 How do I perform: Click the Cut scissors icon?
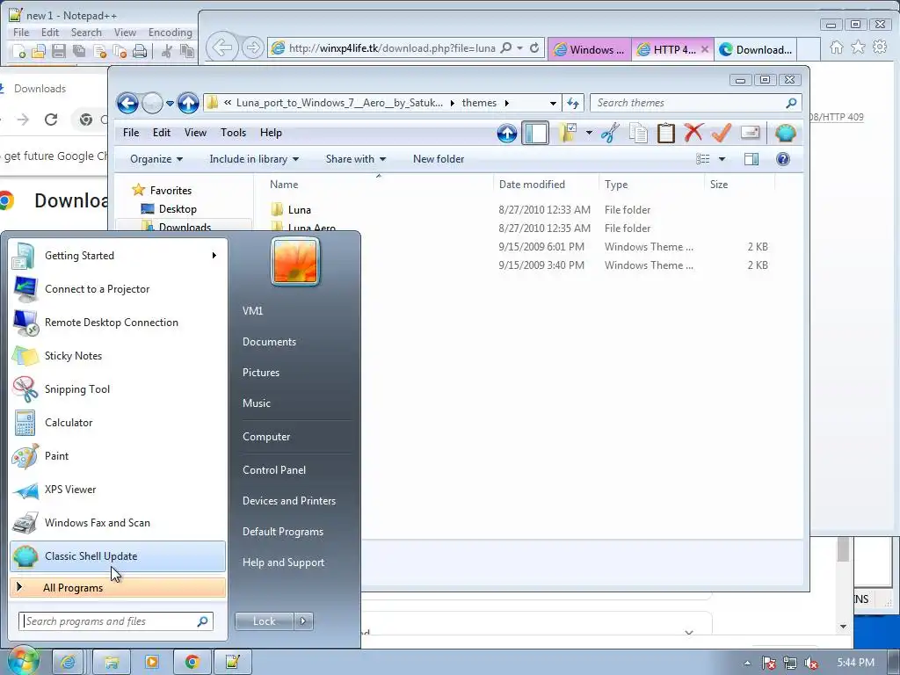pos(610,134)
